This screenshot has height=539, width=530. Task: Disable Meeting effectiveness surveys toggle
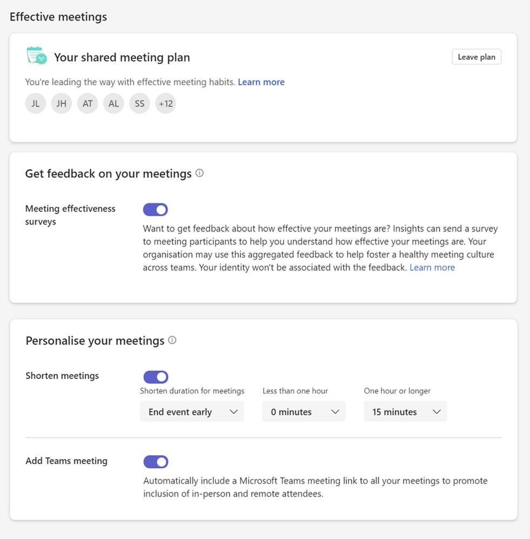pos(156,209)
